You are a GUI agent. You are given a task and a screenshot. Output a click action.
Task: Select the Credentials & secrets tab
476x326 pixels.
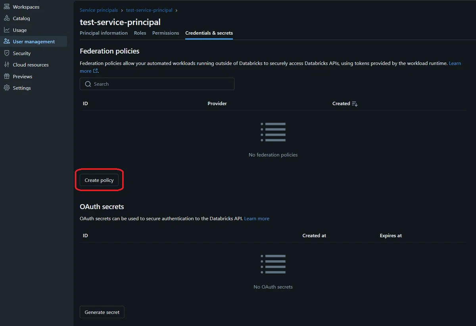(x=209, y=33)
